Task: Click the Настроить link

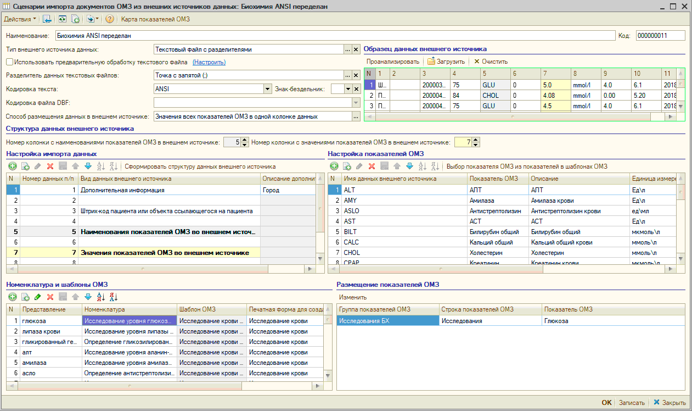Action: [x=209, y=63]
